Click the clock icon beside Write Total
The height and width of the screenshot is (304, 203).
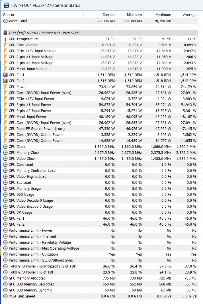[5, 21]
